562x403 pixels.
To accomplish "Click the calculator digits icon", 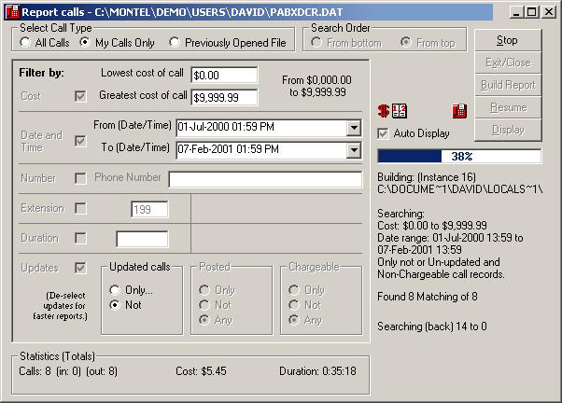I will pyautogui.click(x=400, y=111).
